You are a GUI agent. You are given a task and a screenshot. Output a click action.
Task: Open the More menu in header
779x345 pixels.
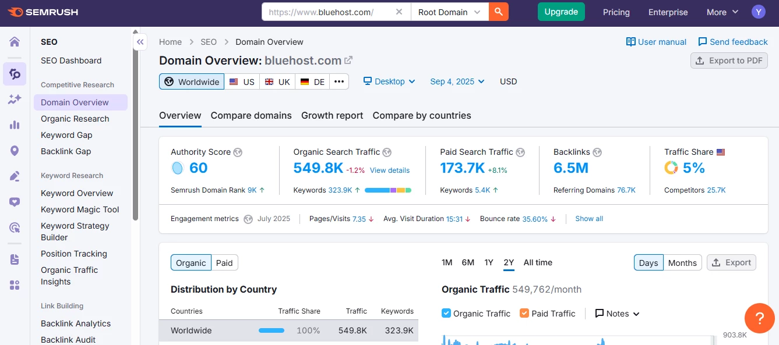point(722,12)
